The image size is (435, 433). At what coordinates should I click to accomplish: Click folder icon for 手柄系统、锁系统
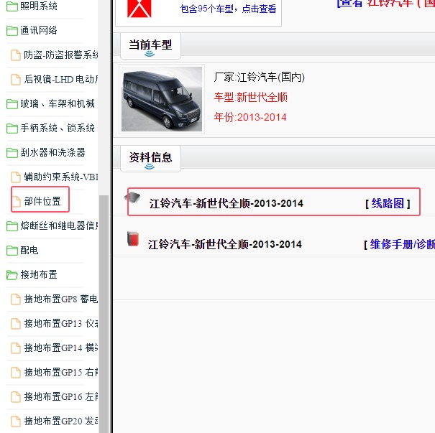coord(12,129)
